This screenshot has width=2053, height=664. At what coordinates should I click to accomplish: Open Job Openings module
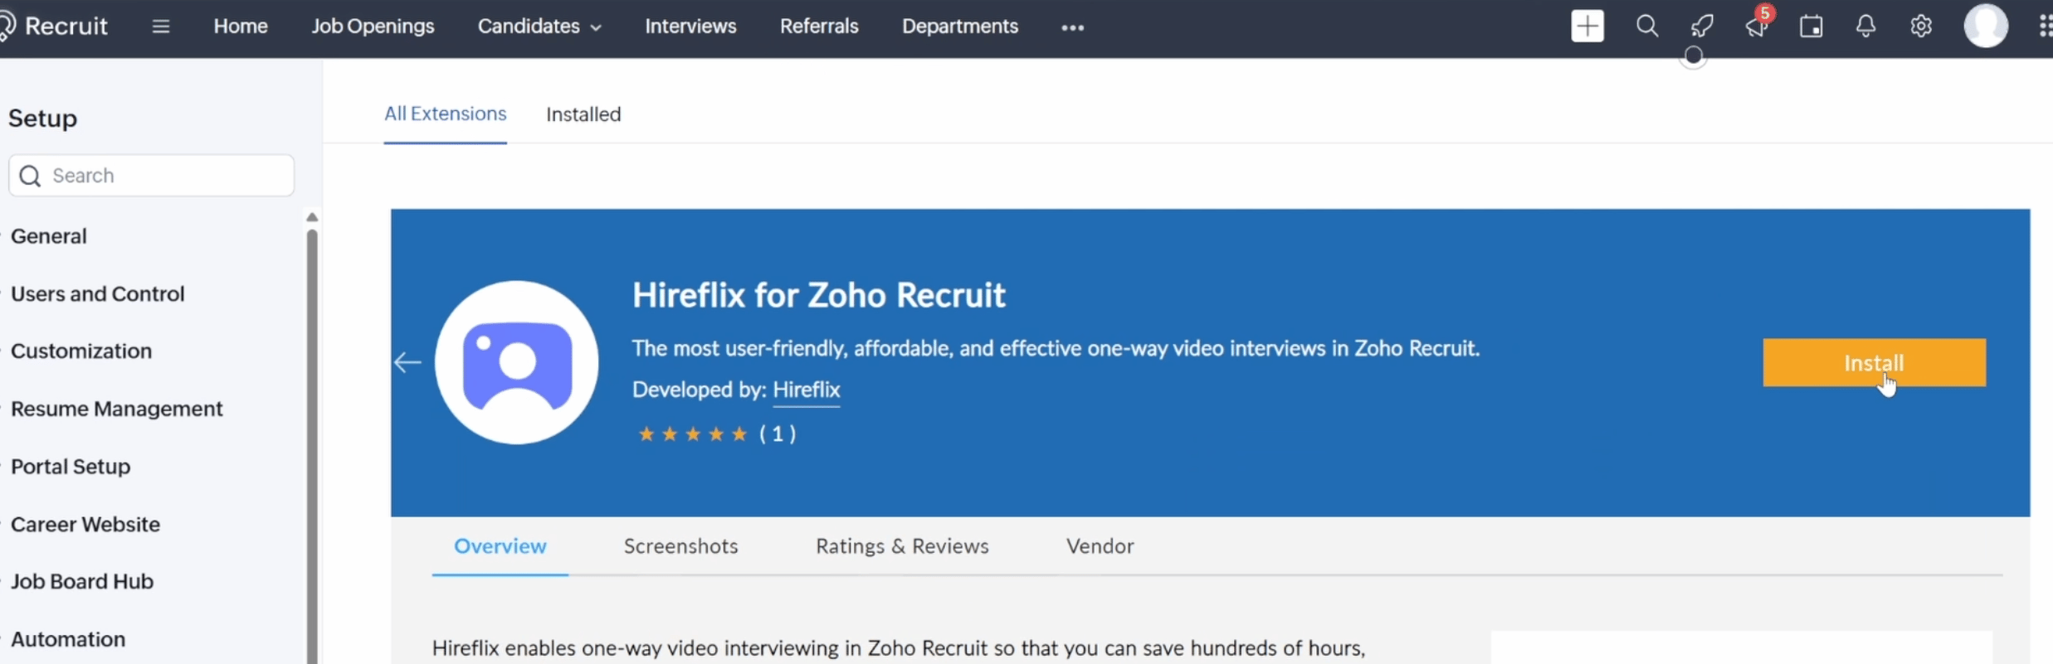pos(373,27)
